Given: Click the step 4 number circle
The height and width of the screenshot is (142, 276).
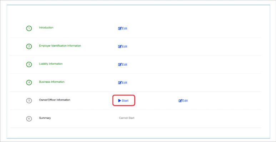Looking at the screenshot, I should [29, 83].
